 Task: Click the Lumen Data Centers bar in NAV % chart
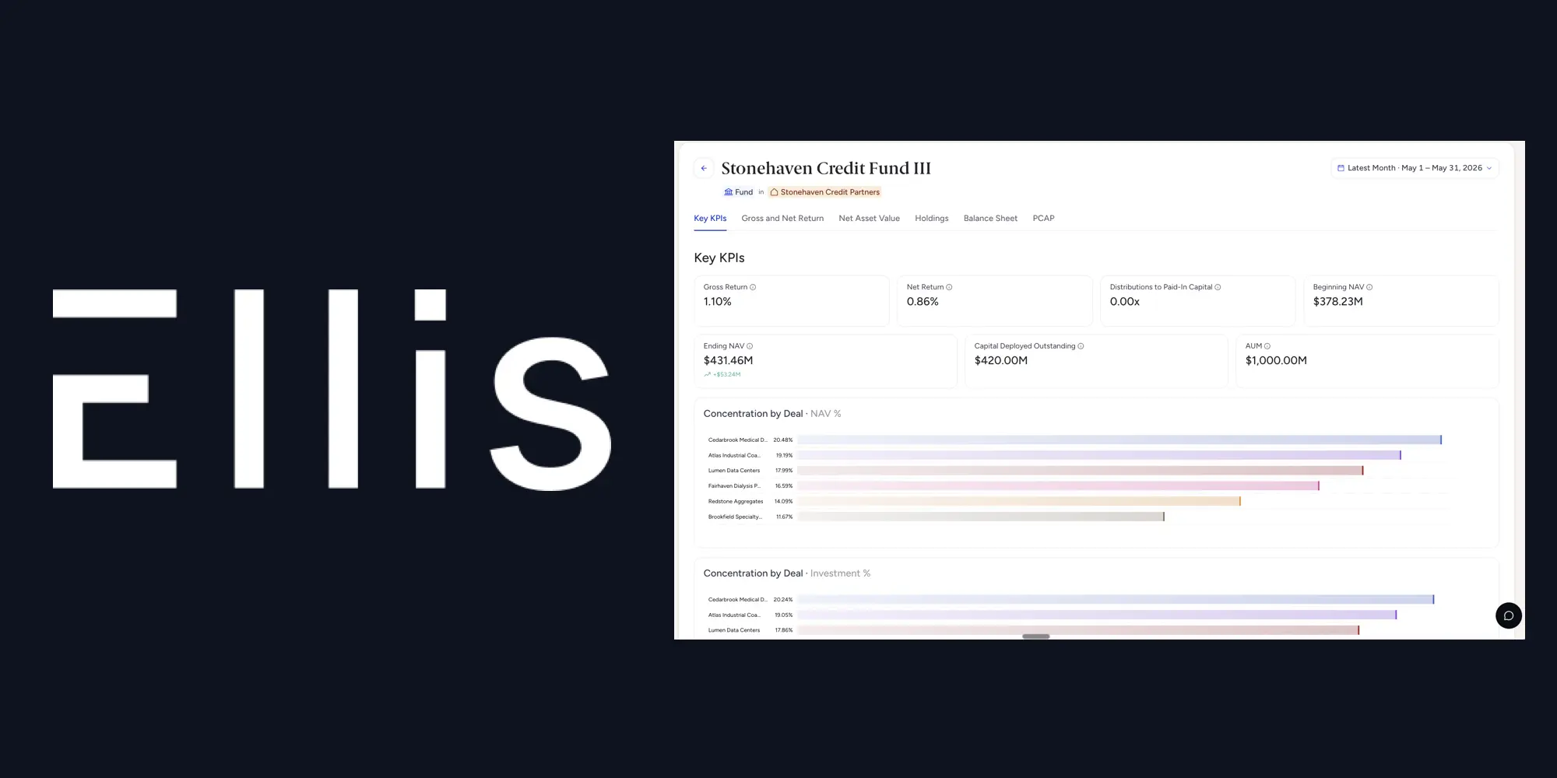tap(1081, 471)
